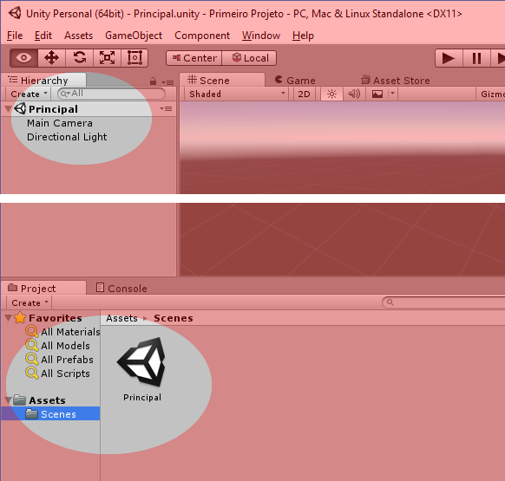
Task: Open the GameObject menu
Action: coord(134,36)
